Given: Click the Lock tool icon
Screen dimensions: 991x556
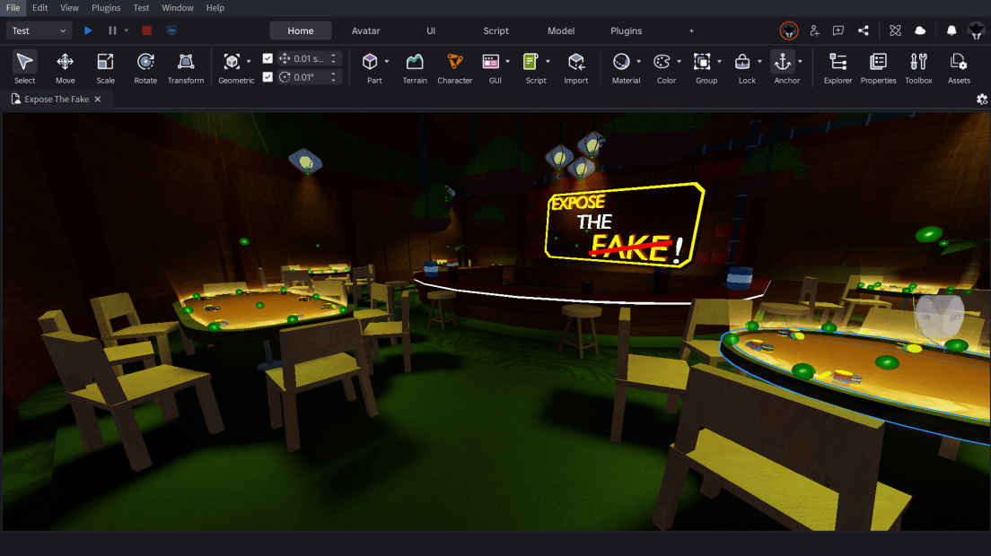Looking at the screenshot, I should click(x=742, y=62).
